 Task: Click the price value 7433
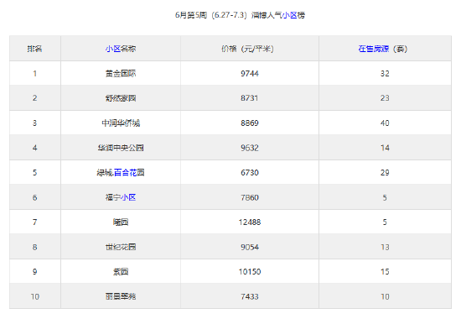tap(250, 296)
